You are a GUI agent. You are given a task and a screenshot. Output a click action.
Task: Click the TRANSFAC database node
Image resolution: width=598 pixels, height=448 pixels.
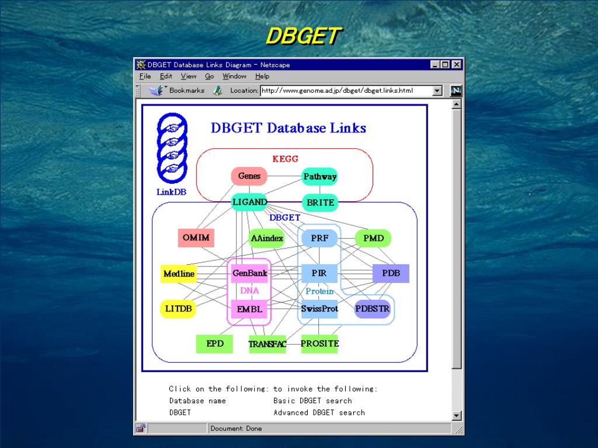(x=267, y=344)
